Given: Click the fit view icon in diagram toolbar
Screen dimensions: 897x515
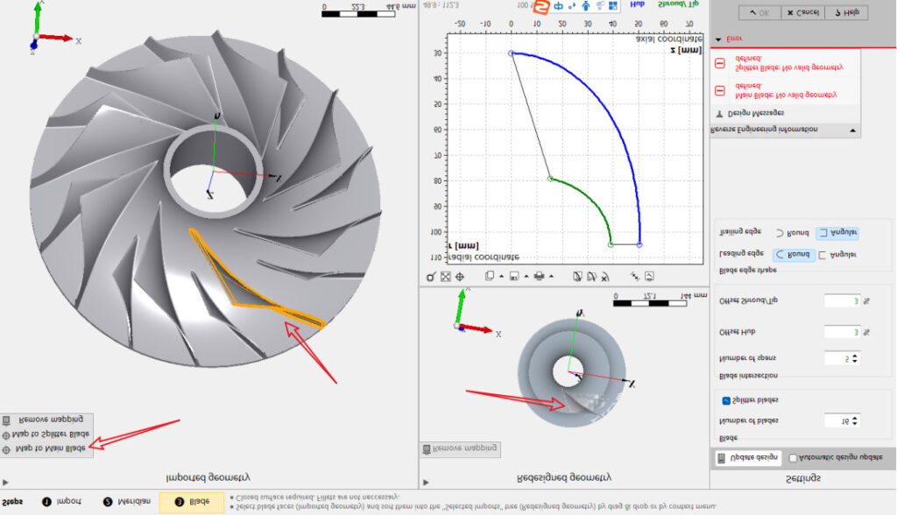Looking at the screenshot, I should (x=445, y=276).
